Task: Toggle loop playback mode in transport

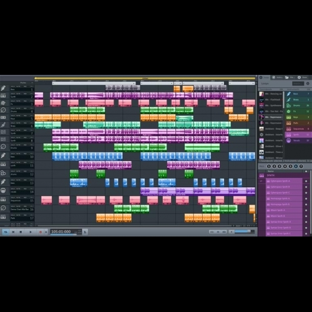Action: coord(6,232)
